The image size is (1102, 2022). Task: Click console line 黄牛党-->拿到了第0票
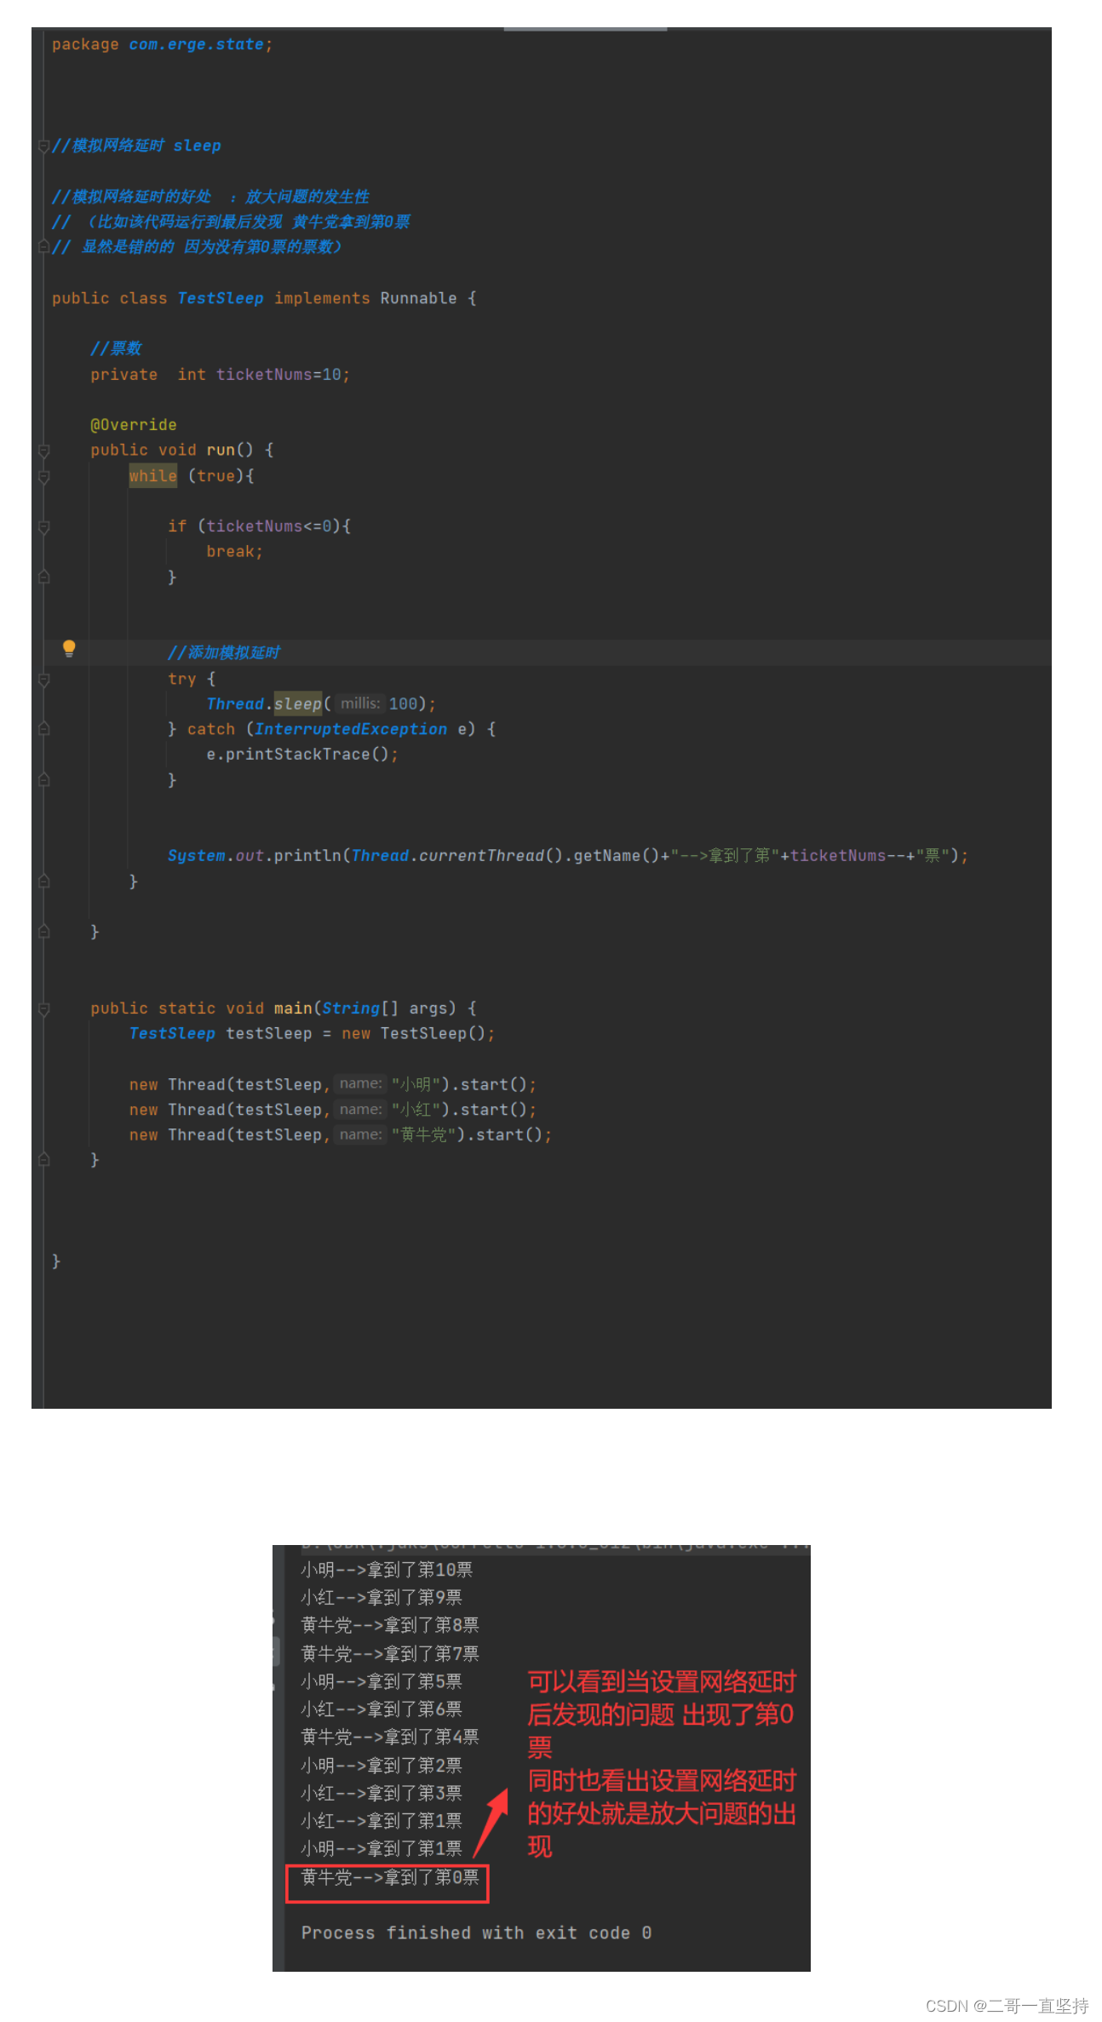[390, 1877]
